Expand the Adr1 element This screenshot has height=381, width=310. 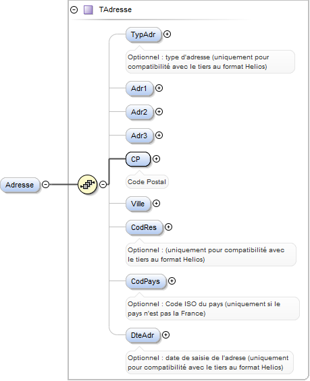coord(159,88)
